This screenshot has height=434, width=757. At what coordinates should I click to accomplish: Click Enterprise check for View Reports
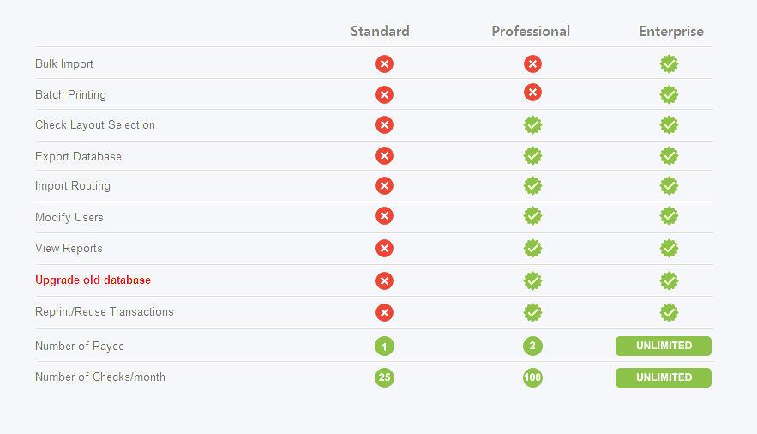coord(670,249)
